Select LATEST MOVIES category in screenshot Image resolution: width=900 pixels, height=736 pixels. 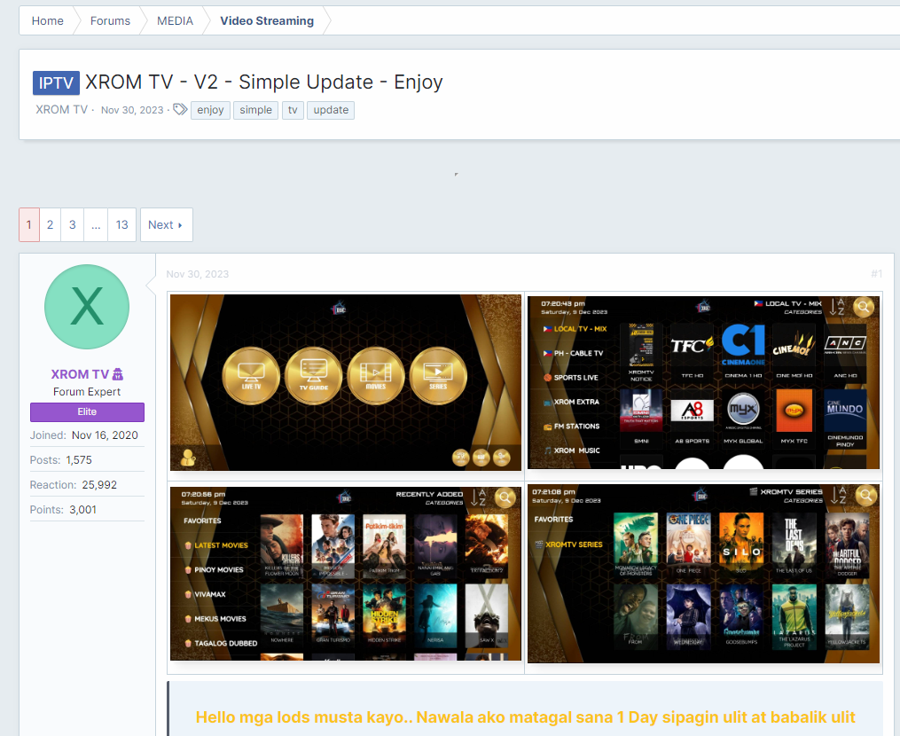[216, 545]
